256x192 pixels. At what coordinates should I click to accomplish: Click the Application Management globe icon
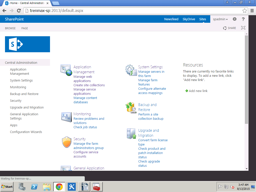click(66, 70)
